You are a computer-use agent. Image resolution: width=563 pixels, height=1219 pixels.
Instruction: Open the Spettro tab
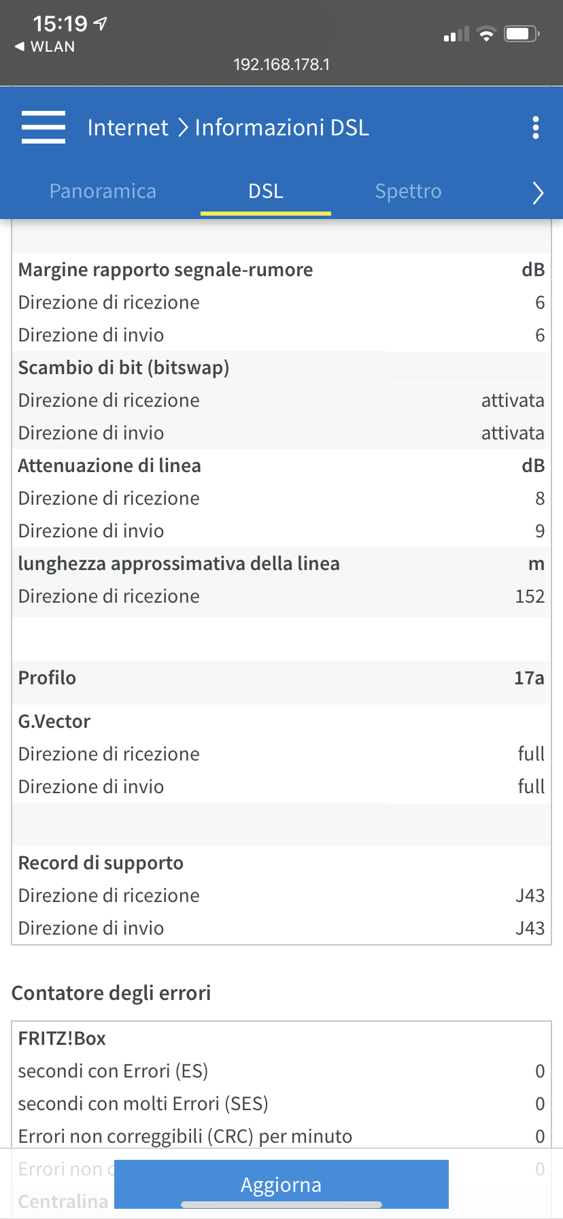409,191
